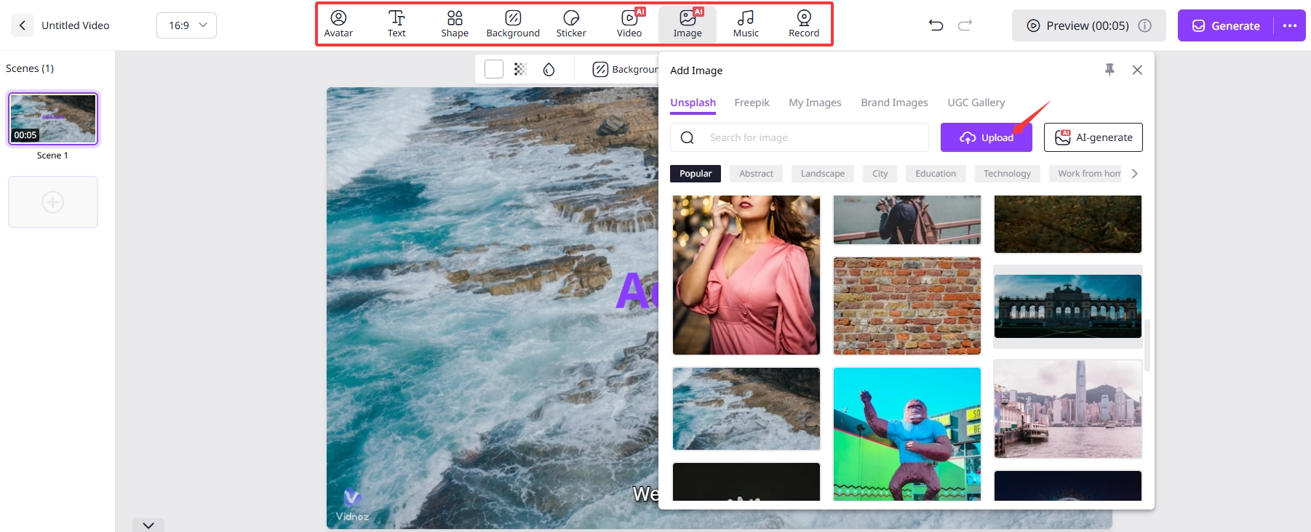The width and height of the screenshot is (1311, 532).
Task: Open the three-dot menu beside Generate
Action: pyautogui.click(x=1290, y=25)
